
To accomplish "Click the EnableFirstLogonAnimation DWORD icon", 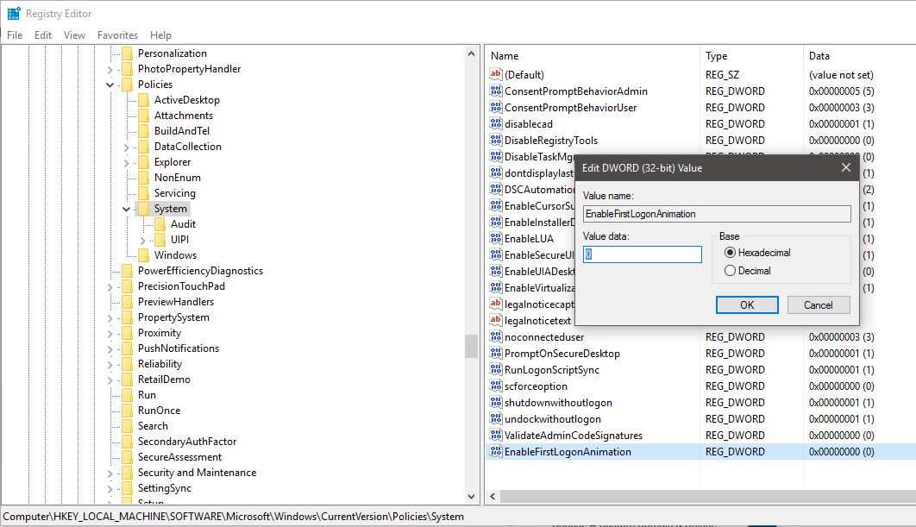I will coord(495,451).
